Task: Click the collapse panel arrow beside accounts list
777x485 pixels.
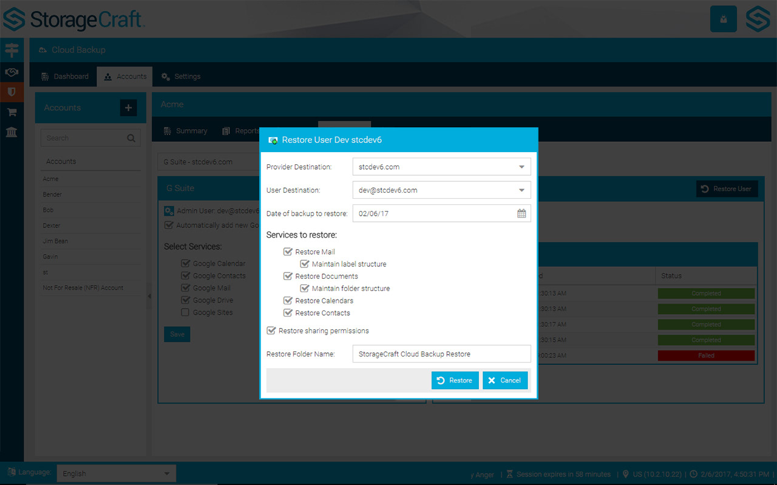Action: pos(149,296)
